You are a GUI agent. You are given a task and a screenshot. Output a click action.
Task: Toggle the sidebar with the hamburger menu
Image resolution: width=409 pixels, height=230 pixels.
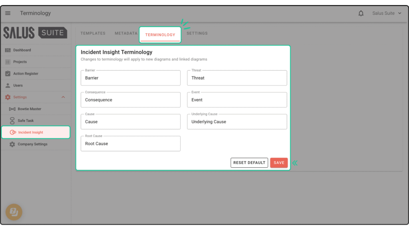tap(8, 13)
